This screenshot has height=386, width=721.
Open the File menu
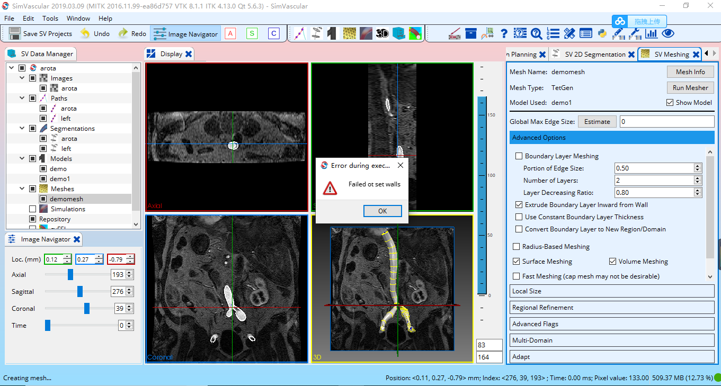coord(9,18)
